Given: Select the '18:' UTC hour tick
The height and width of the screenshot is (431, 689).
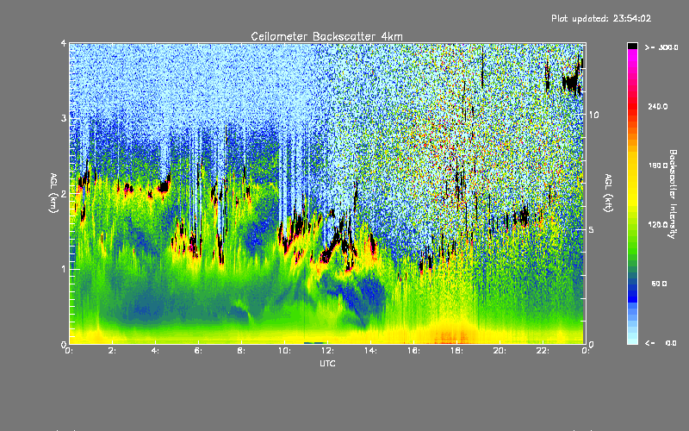Looking at the screenshot, I should 456,351.
